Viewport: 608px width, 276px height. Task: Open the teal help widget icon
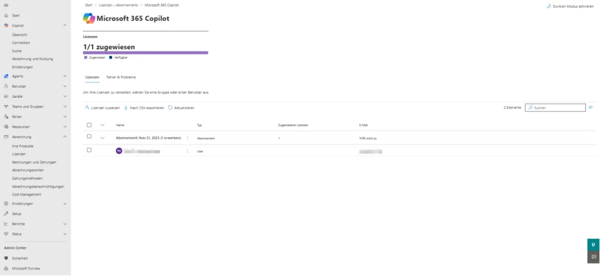[593, 244]
